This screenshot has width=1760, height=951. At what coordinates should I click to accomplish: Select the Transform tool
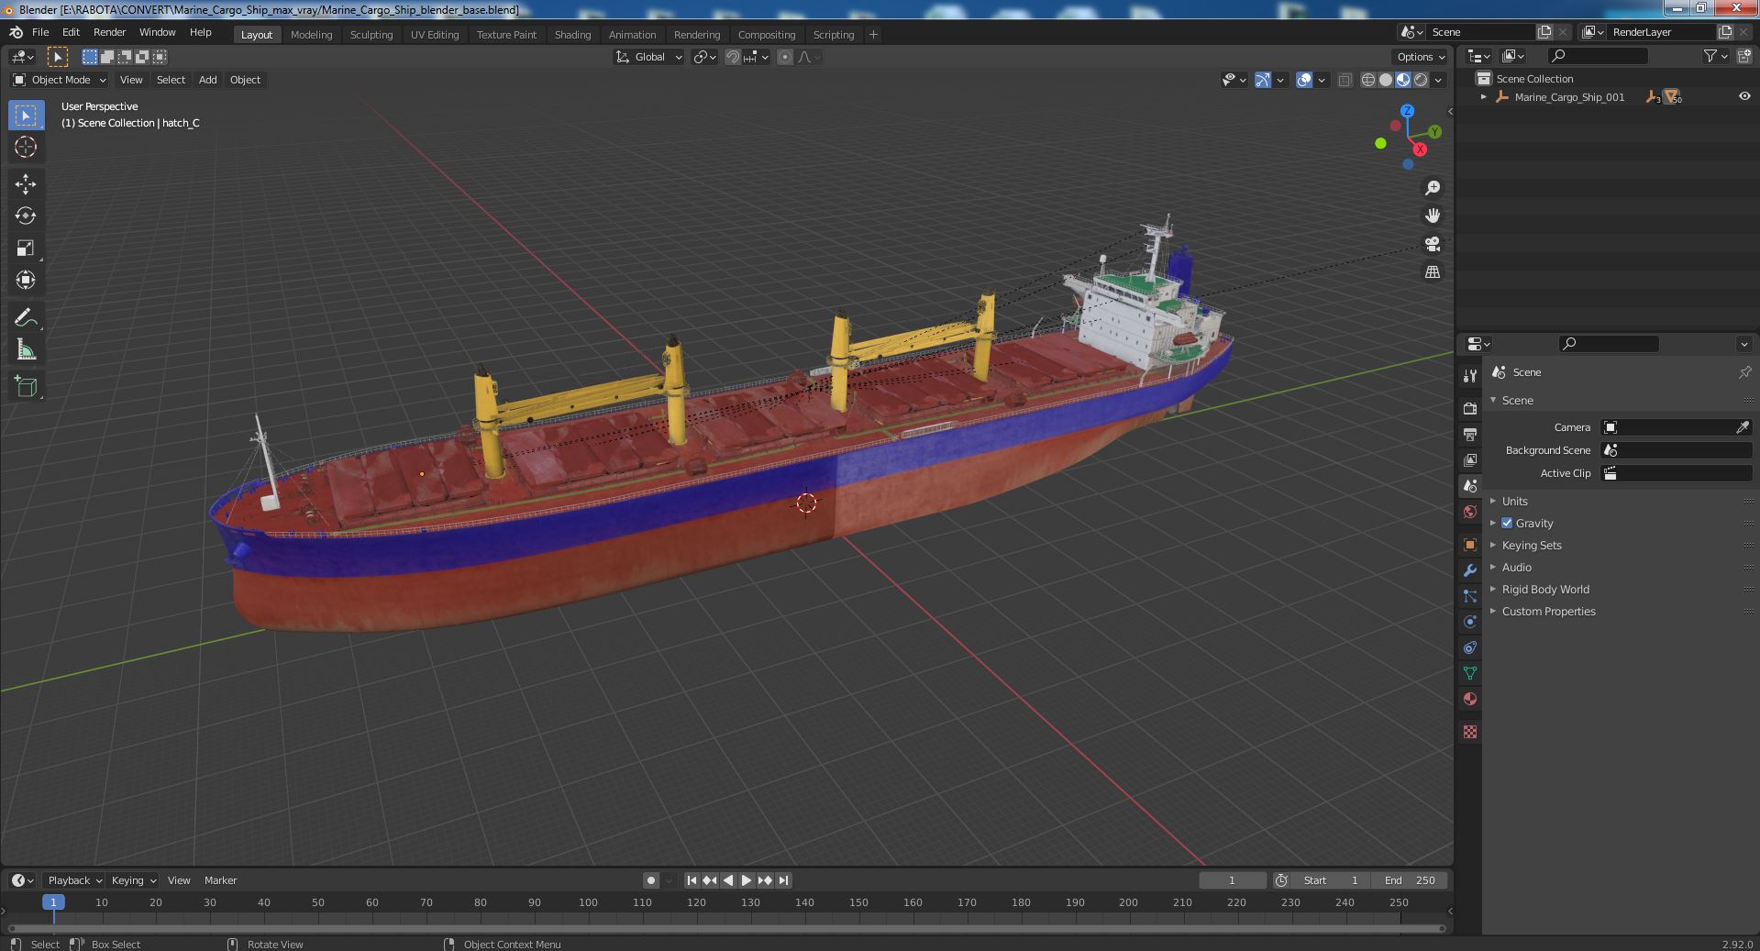[26, 281]
